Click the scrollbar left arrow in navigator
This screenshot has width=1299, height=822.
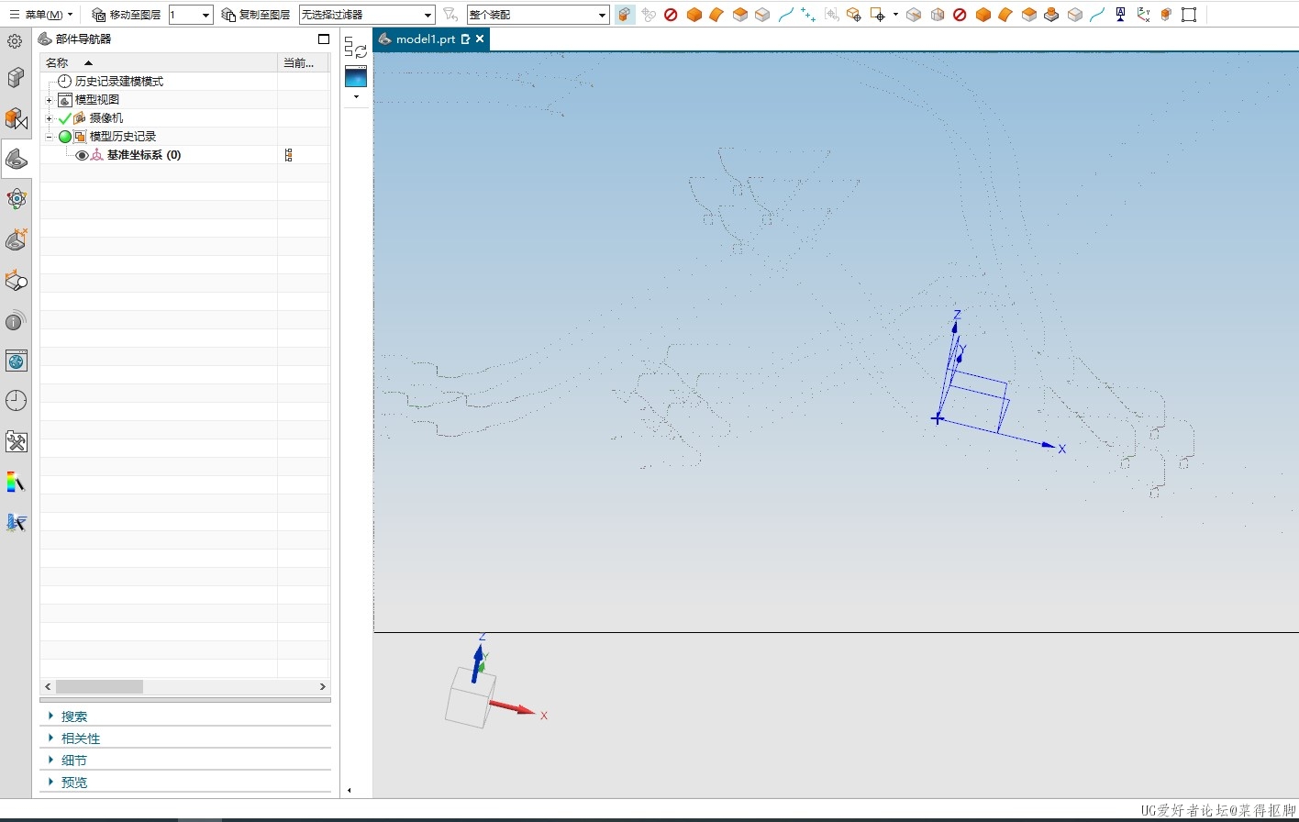point(48,686)
